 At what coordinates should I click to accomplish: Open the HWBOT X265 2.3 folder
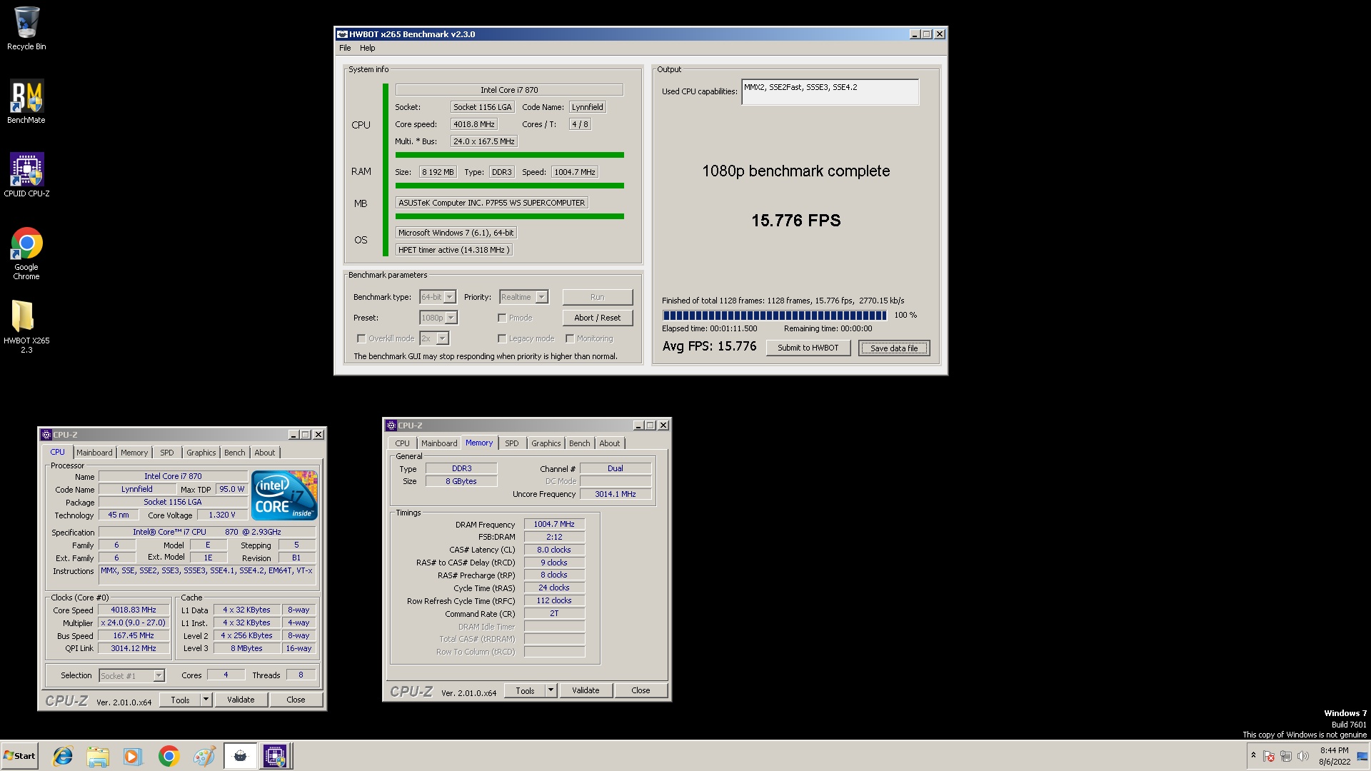point(26,326)
